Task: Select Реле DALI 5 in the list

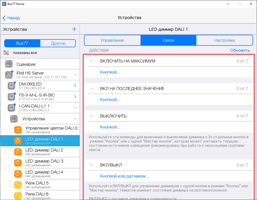Action: (40, 185)
